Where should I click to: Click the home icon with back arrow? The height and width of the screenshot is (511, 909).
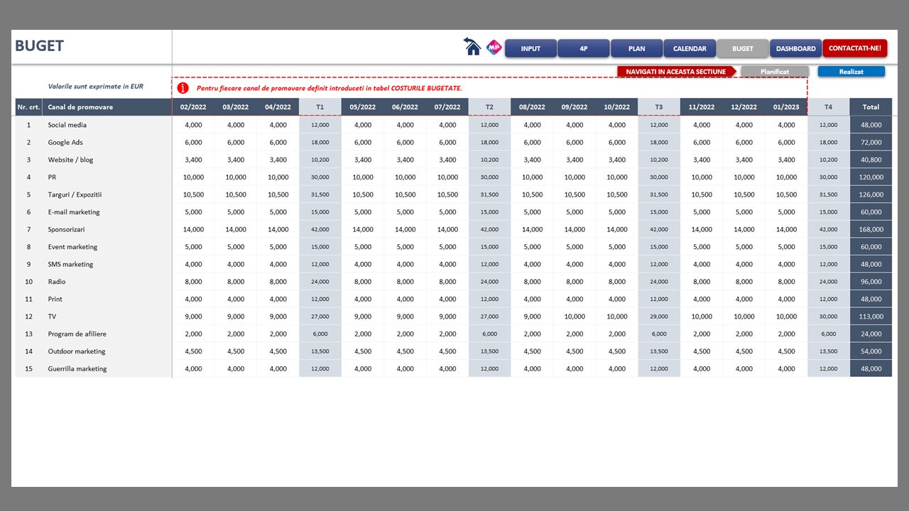[x=472, y=47]
